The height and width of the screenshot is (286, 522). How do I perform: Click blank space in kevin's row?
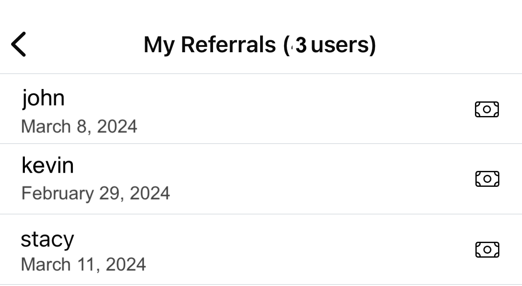(x=311, y=179)
